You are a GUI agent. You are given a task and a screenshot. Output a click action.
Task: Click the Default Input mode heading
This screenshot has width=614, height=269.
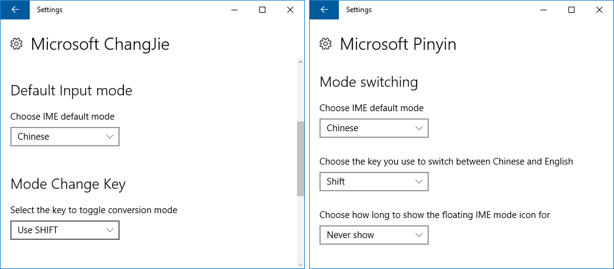click(71, 91)
